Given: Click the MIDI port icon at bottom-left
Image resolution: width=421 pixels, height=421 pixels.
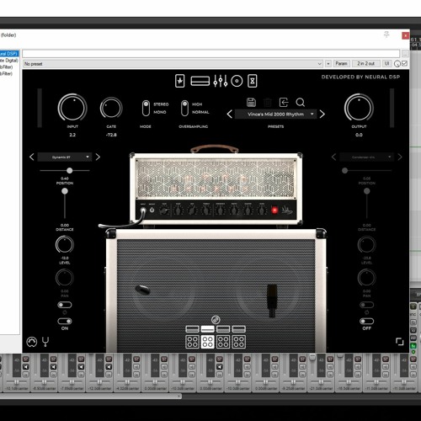Looking at the screenshot, I should tap(32, 342).
